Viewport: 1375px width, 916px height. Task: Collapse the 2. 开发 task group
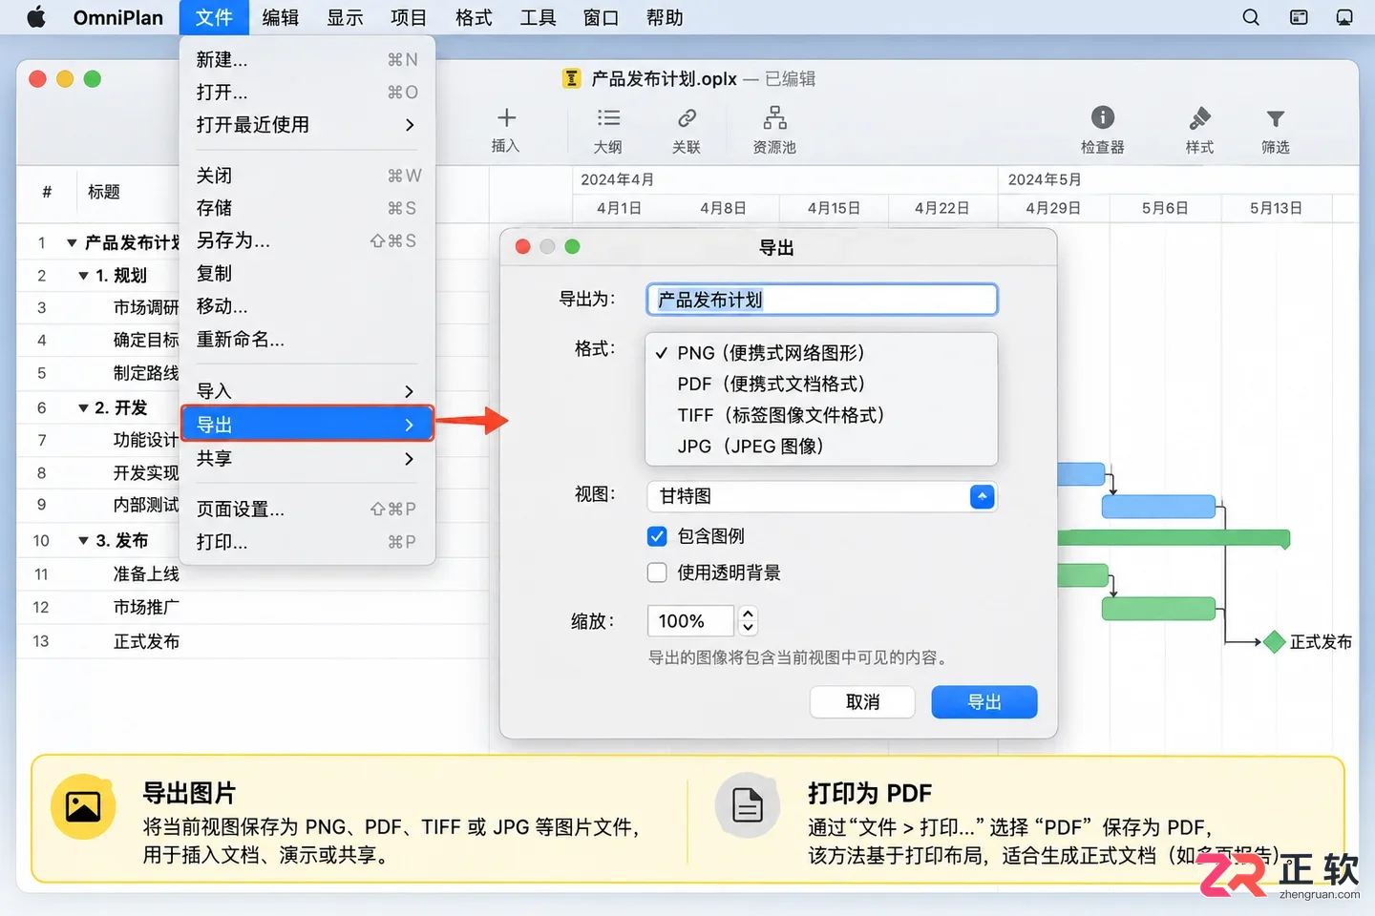tap(83, 408)
